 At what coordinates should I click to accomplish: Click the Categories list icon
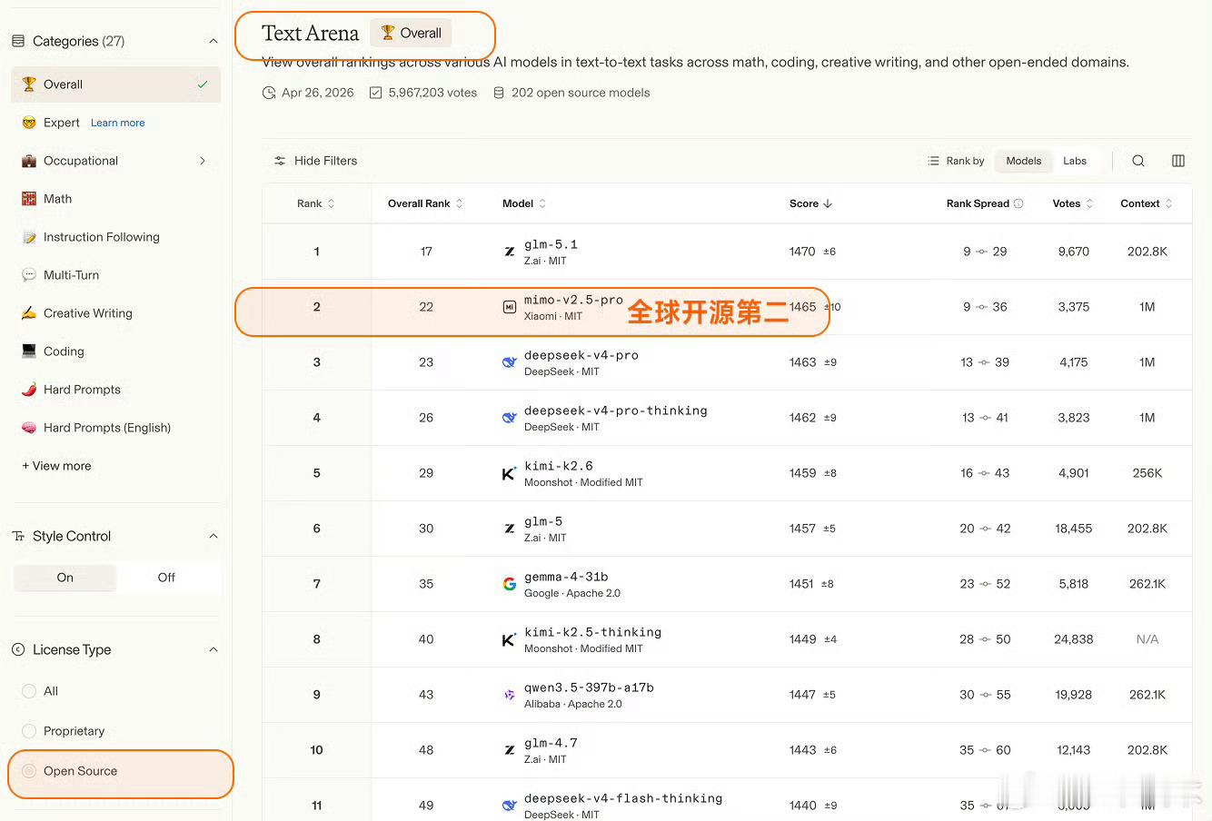point(18,41)
